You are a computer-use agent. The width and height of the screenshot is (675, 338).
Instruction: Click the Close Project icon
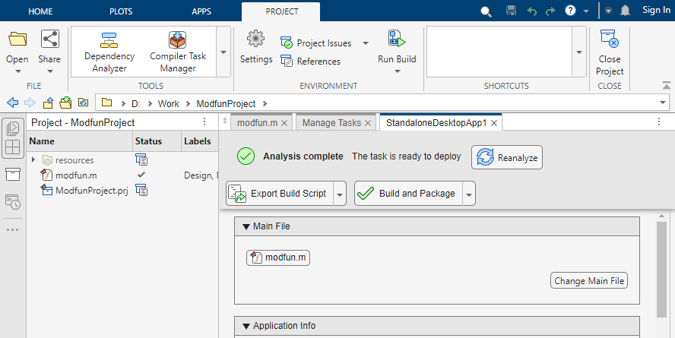coord(609,39)
